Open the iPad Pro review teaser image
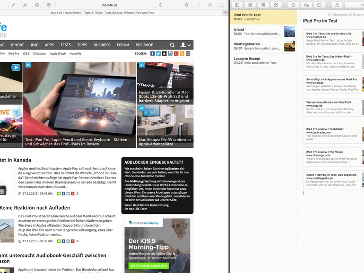This screenshot has height=273, width=364. click(79, 104)
